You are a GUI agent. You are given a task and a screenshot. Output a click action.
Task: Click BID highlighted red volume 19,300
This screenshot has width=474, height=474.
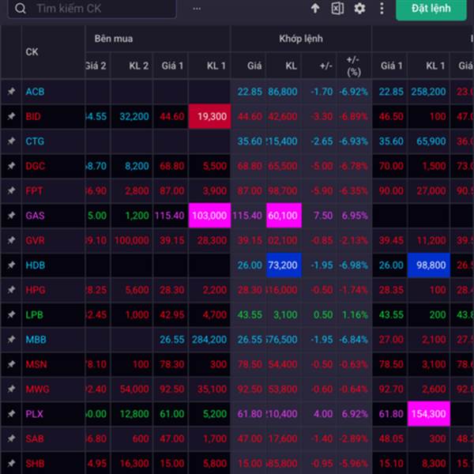click(x=209, y=116)
